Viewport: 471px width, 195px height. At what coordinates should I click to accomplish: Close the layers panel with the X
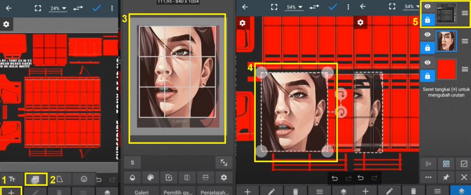[x=464, y=177]
